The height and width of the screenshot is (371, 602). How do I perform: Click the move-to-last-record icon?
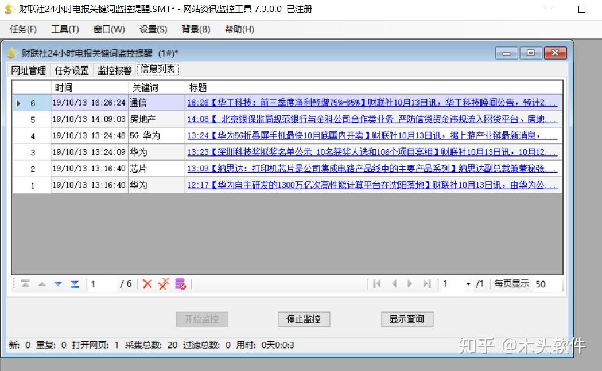(x=75, y=284)
